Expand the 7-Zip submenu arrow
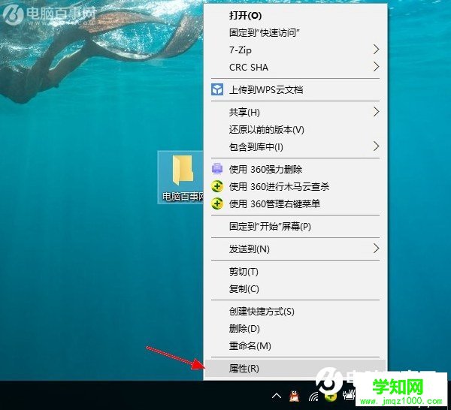 tap(376, 50)
